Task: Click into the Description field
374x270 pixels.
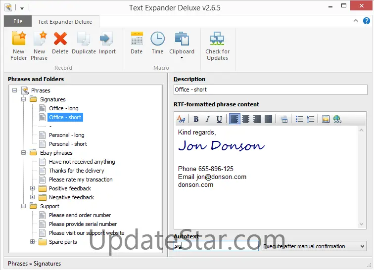Action: [271, 90]
